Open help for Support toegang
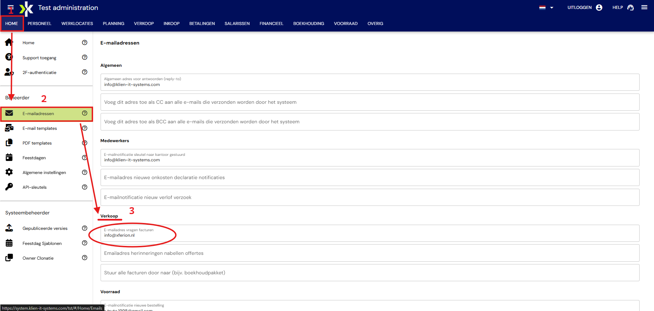The image size is (654, 311). point(84,57)
